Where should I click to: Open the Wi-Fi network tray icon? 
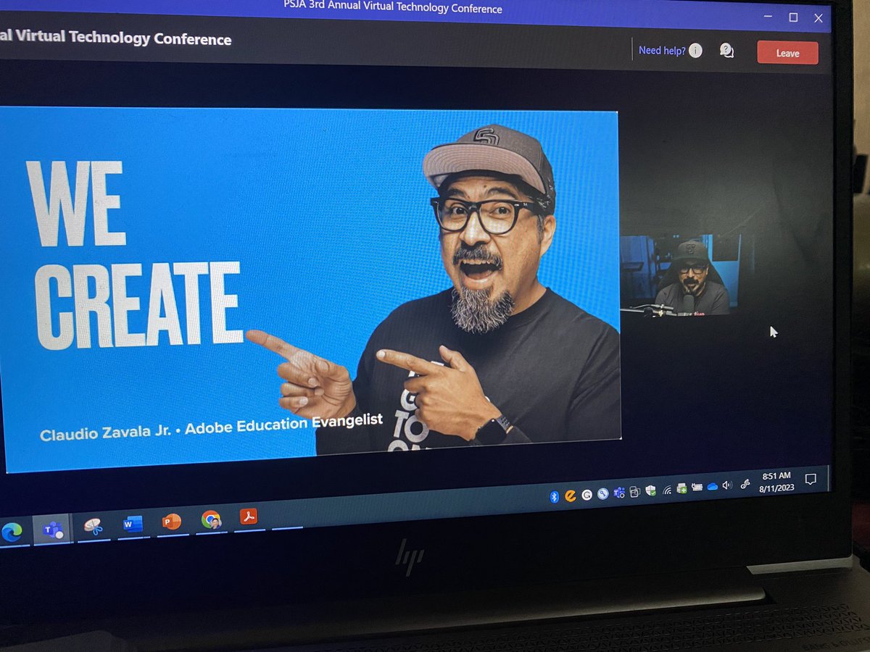667,490
